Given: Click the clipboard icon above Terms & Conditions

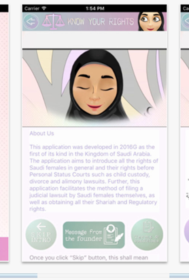Looking at the screenshot, I should (148, 227).
